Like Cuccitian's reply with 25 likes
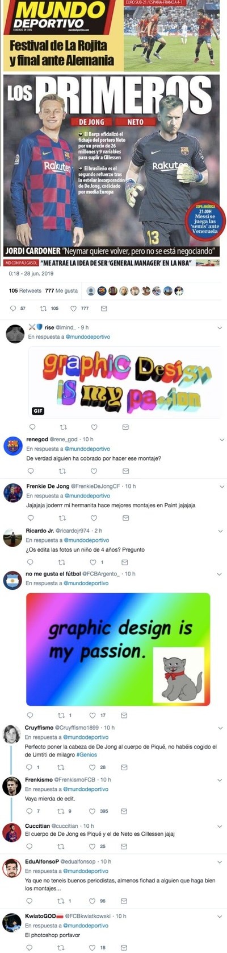The width and height of the screenshot is (227, 953). (x=93, y=847)
